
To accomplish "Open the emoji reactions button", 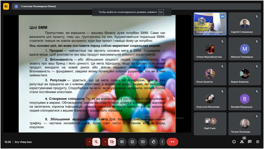I will 133,142.
